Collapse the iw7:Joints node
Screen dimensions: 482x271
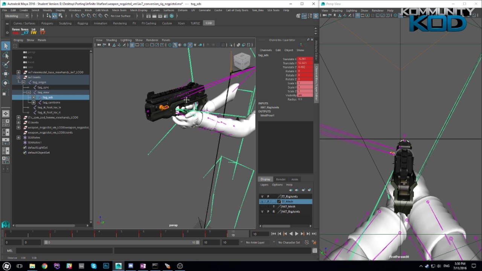[x=18, y=77]
